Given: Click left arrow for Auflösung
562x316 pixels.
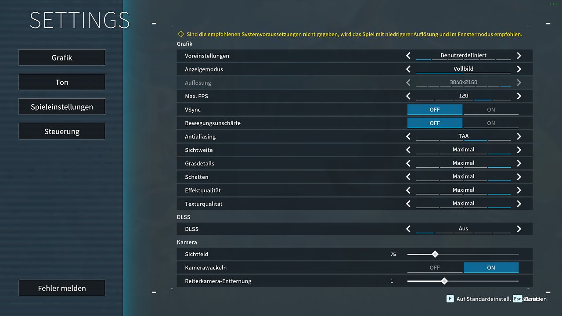Looking at the screenshot, I should (x=408, y=83).
